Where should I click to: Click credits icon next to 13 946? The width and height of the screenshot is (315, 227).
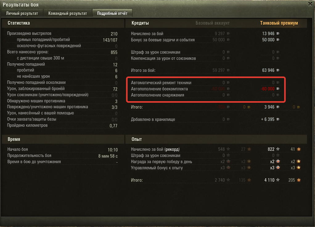click(278, 34)
